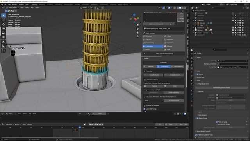Click the viewport zoom magnifier icon
Screen dimensions: 250x141
[137, 25]
